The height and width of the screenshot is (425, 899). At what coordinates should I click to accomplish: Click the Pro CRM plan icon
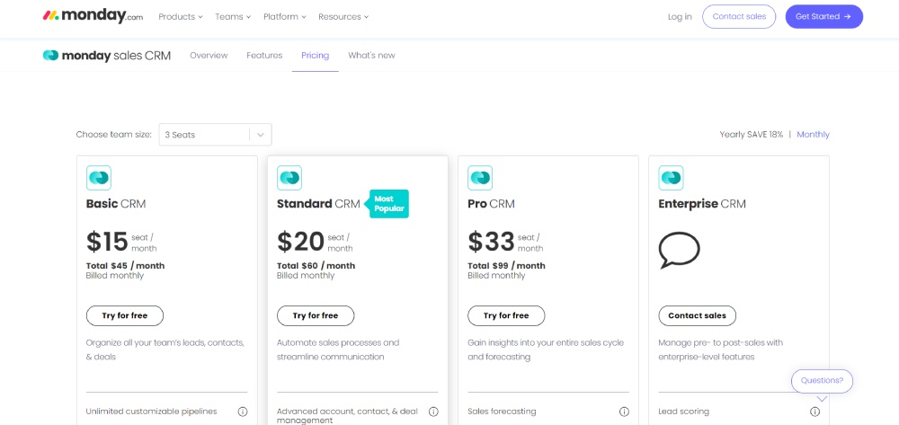pyautogui.click(x=480, y=178)
